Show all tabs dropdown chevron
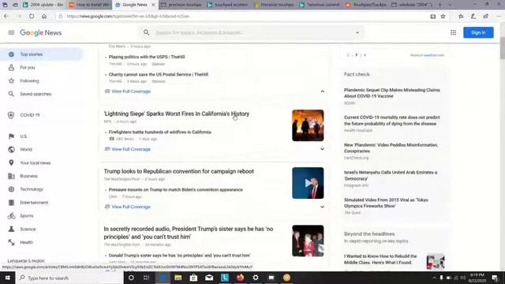The height and width of the screenshot is (284, 505). tap(450, 5)
